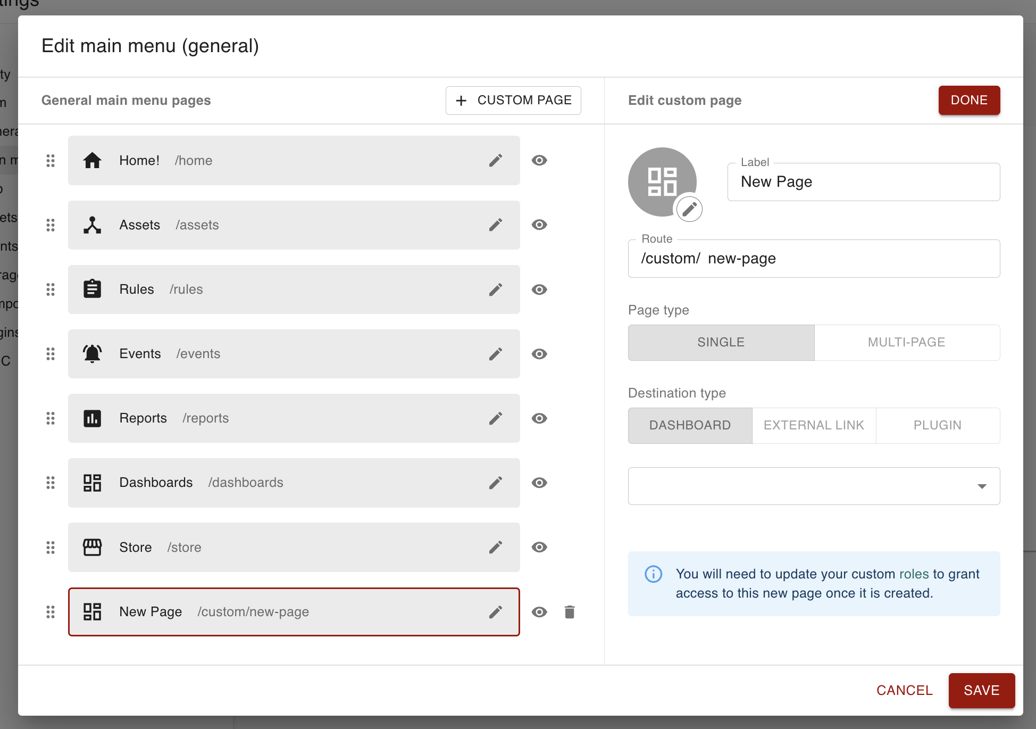Click the Store row edit pencil
Screen dimensions: 1036x729
point(495,547)
